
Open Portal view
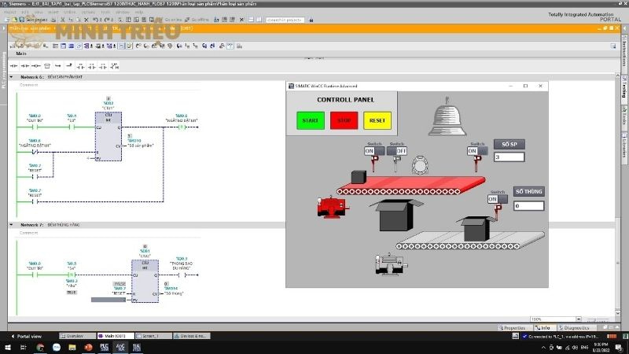pyautogui.click(x=28, y=336)
